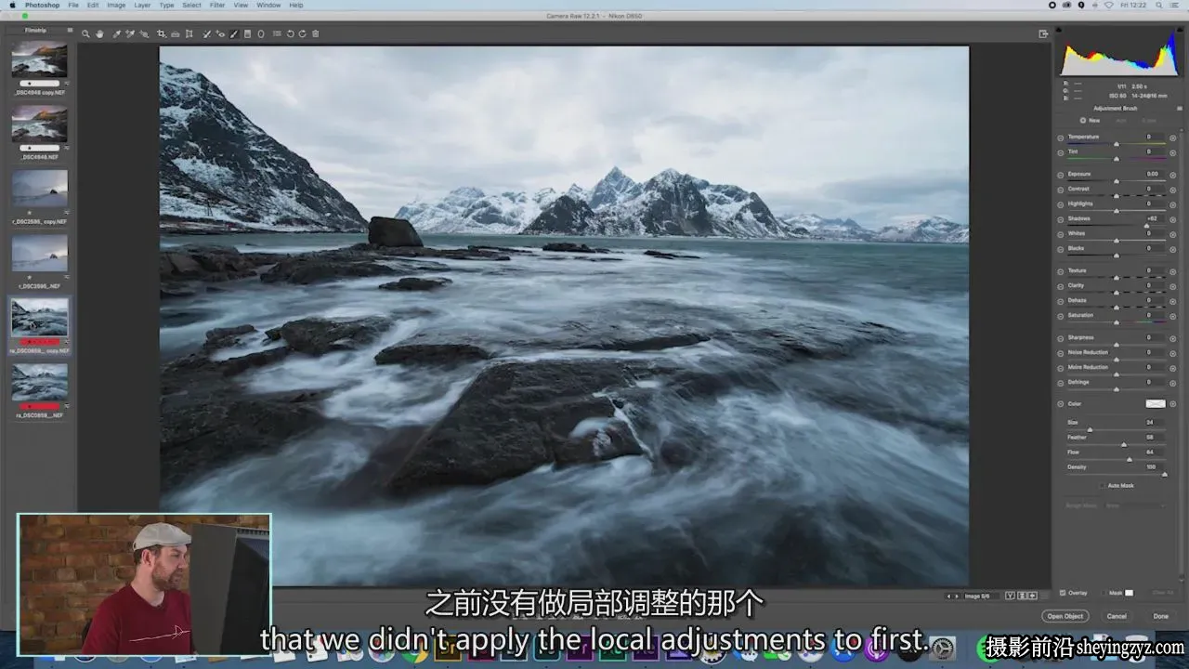Select the Spot Removal tool

click(x=206, y=33)
